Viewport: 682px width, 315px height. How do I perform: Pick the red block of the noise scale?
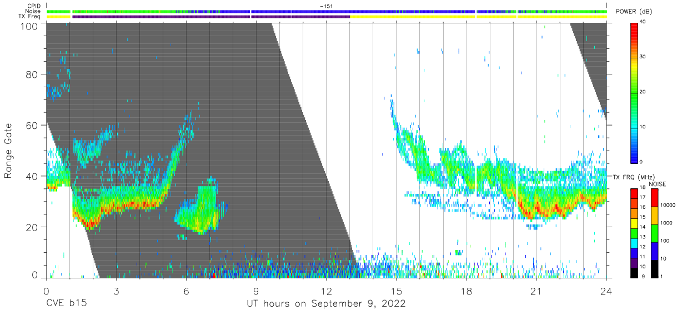point(654,197)
